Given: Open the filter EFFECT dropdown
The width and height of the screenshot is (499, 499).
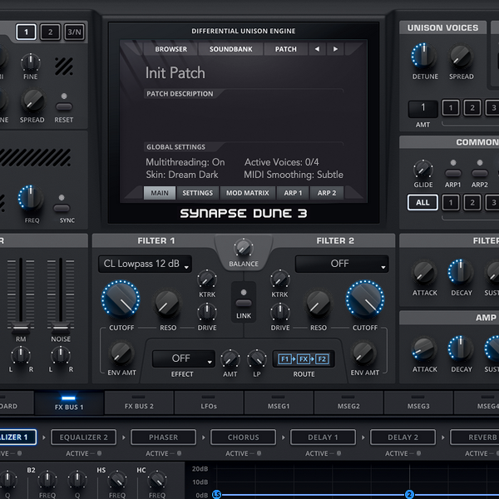Looking at the screenshot, I should [183, 358].
